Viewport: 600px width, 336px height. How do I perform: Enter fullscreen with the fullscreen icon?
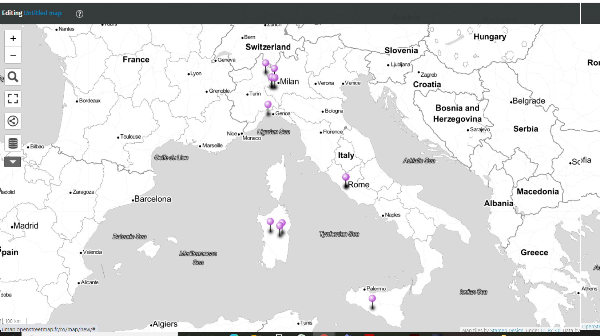[13, 99]
